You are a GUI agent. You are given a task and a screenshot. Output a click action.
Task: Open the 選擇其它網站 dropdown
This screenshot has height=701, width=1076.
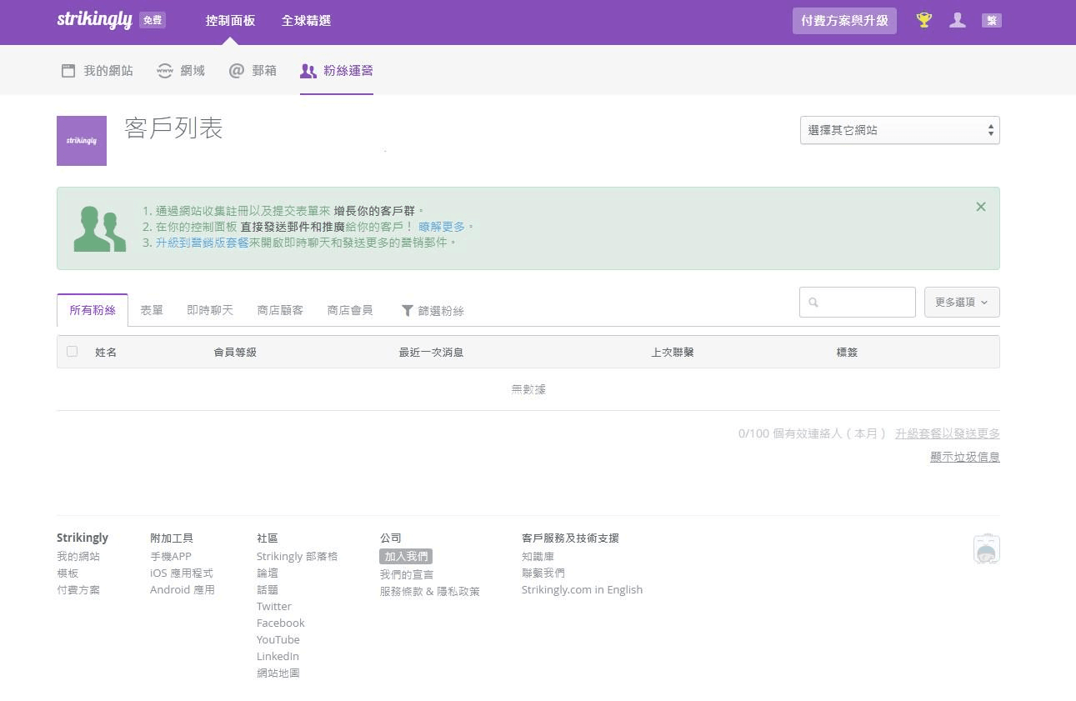coord(899,130)
